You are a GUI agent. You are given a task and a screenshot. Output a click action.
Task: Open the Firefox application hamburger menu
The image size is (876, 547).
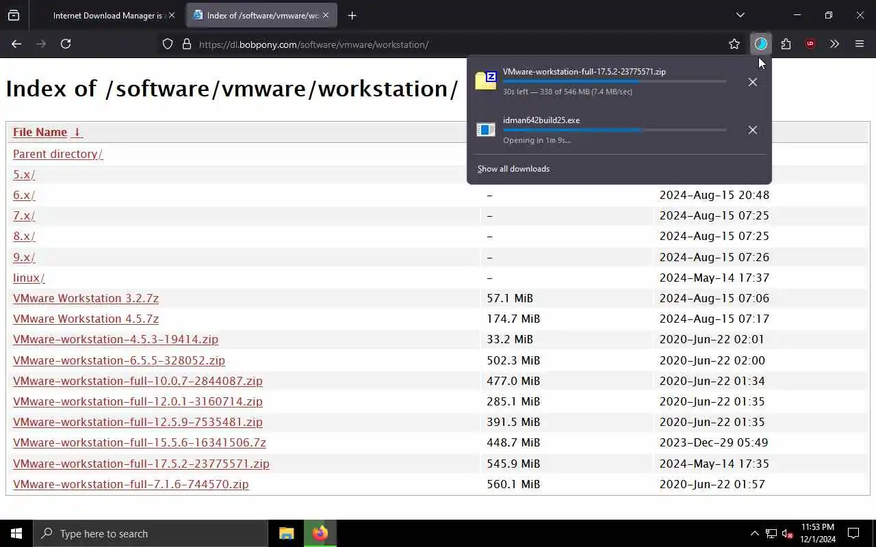[860, 44]
